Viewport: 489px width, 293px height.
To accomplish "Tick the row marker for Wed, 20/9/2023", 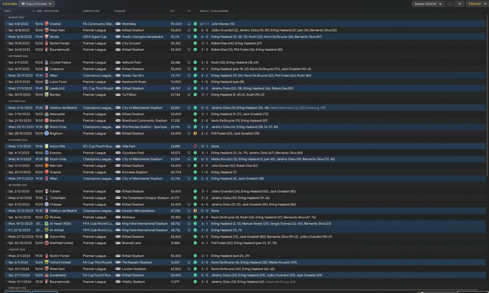I will 6,75.
